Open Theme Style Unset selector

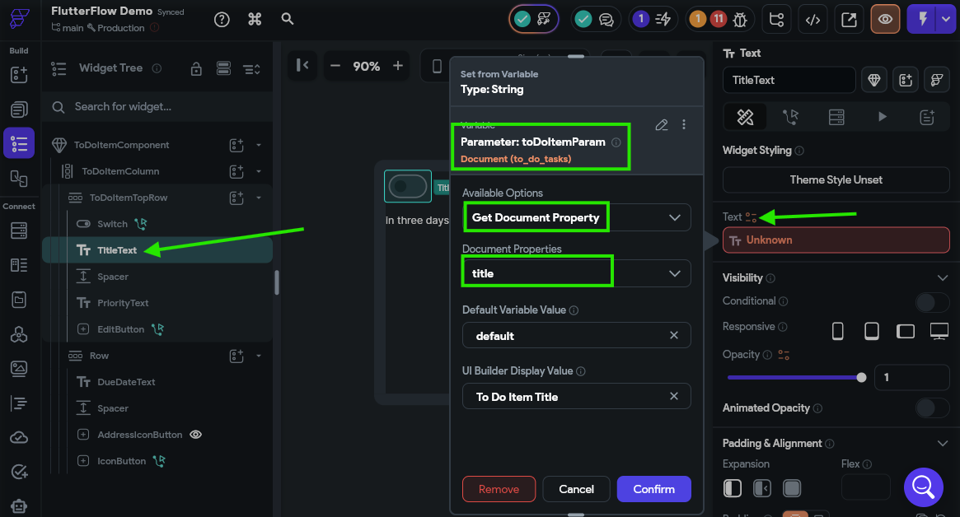click(836, 179)
